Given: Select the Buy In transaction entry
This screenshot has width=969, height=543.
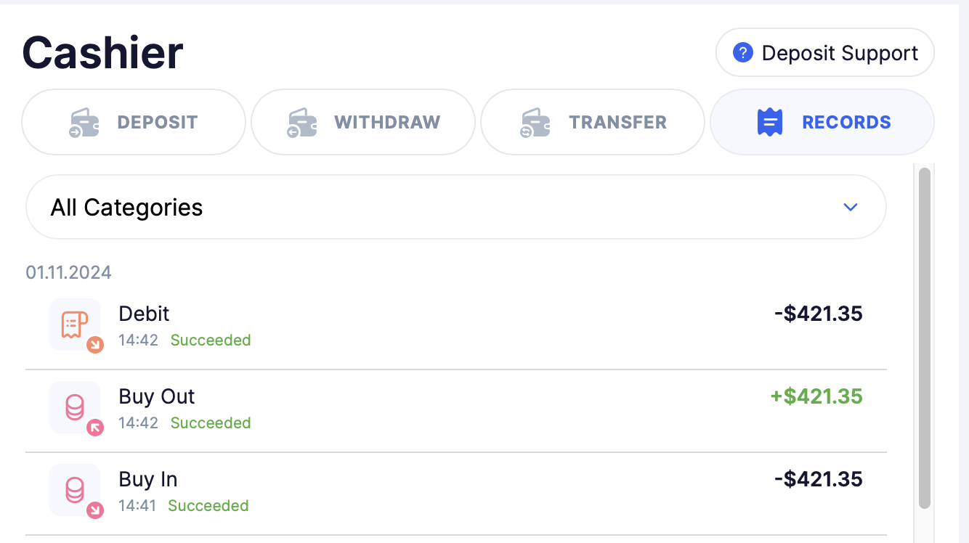Looking at the screenshot, I should [x=455, y=492].
